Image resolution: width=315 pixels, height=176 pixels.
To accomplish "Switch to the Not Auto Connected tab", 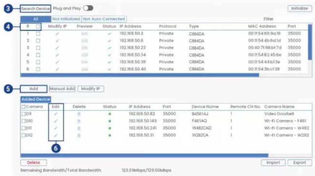I will (x=104, y=19).
